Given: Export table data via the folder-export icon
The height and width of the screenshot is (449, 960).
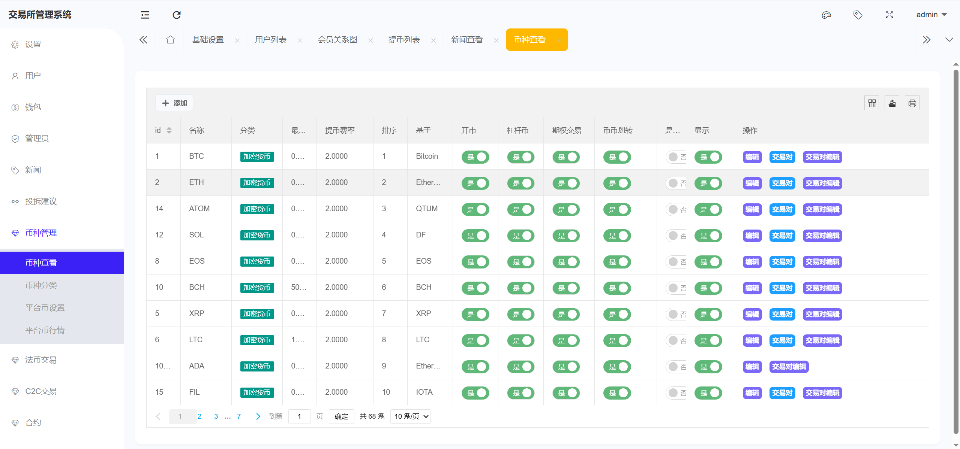Looking at the screenshot, I should click(892, 103).
